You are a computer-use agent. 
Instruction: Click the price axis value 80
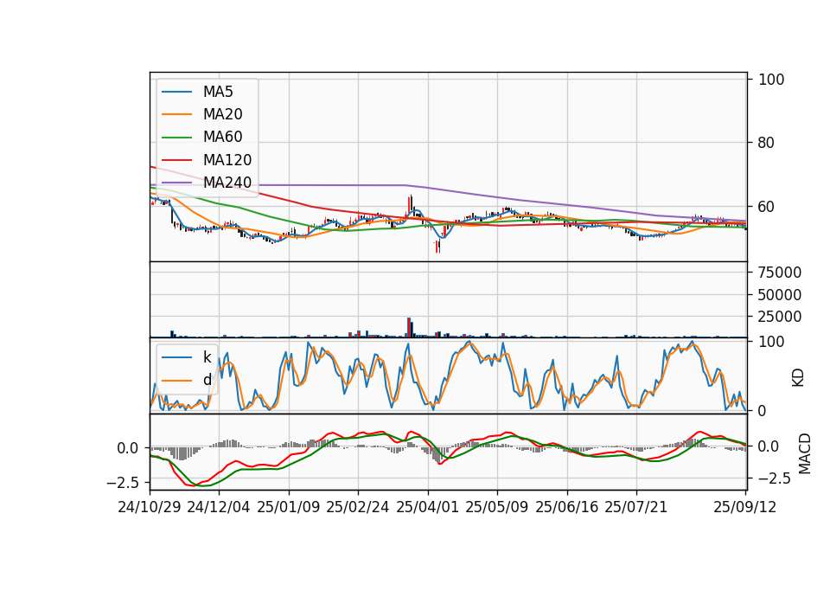(767, 143)
